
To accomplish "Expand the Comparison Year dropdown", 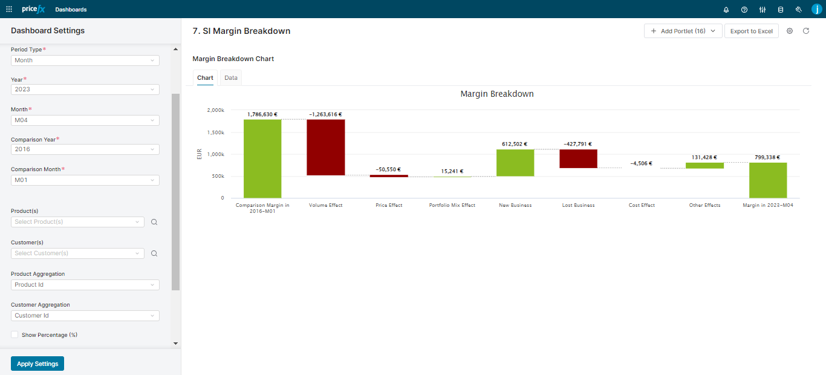I will [84, 149].
